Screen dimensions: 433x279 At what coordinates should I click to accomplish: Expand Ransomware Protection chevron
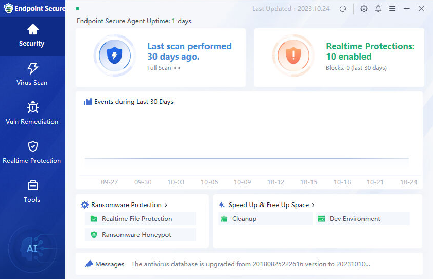click(x=165, y=205)
